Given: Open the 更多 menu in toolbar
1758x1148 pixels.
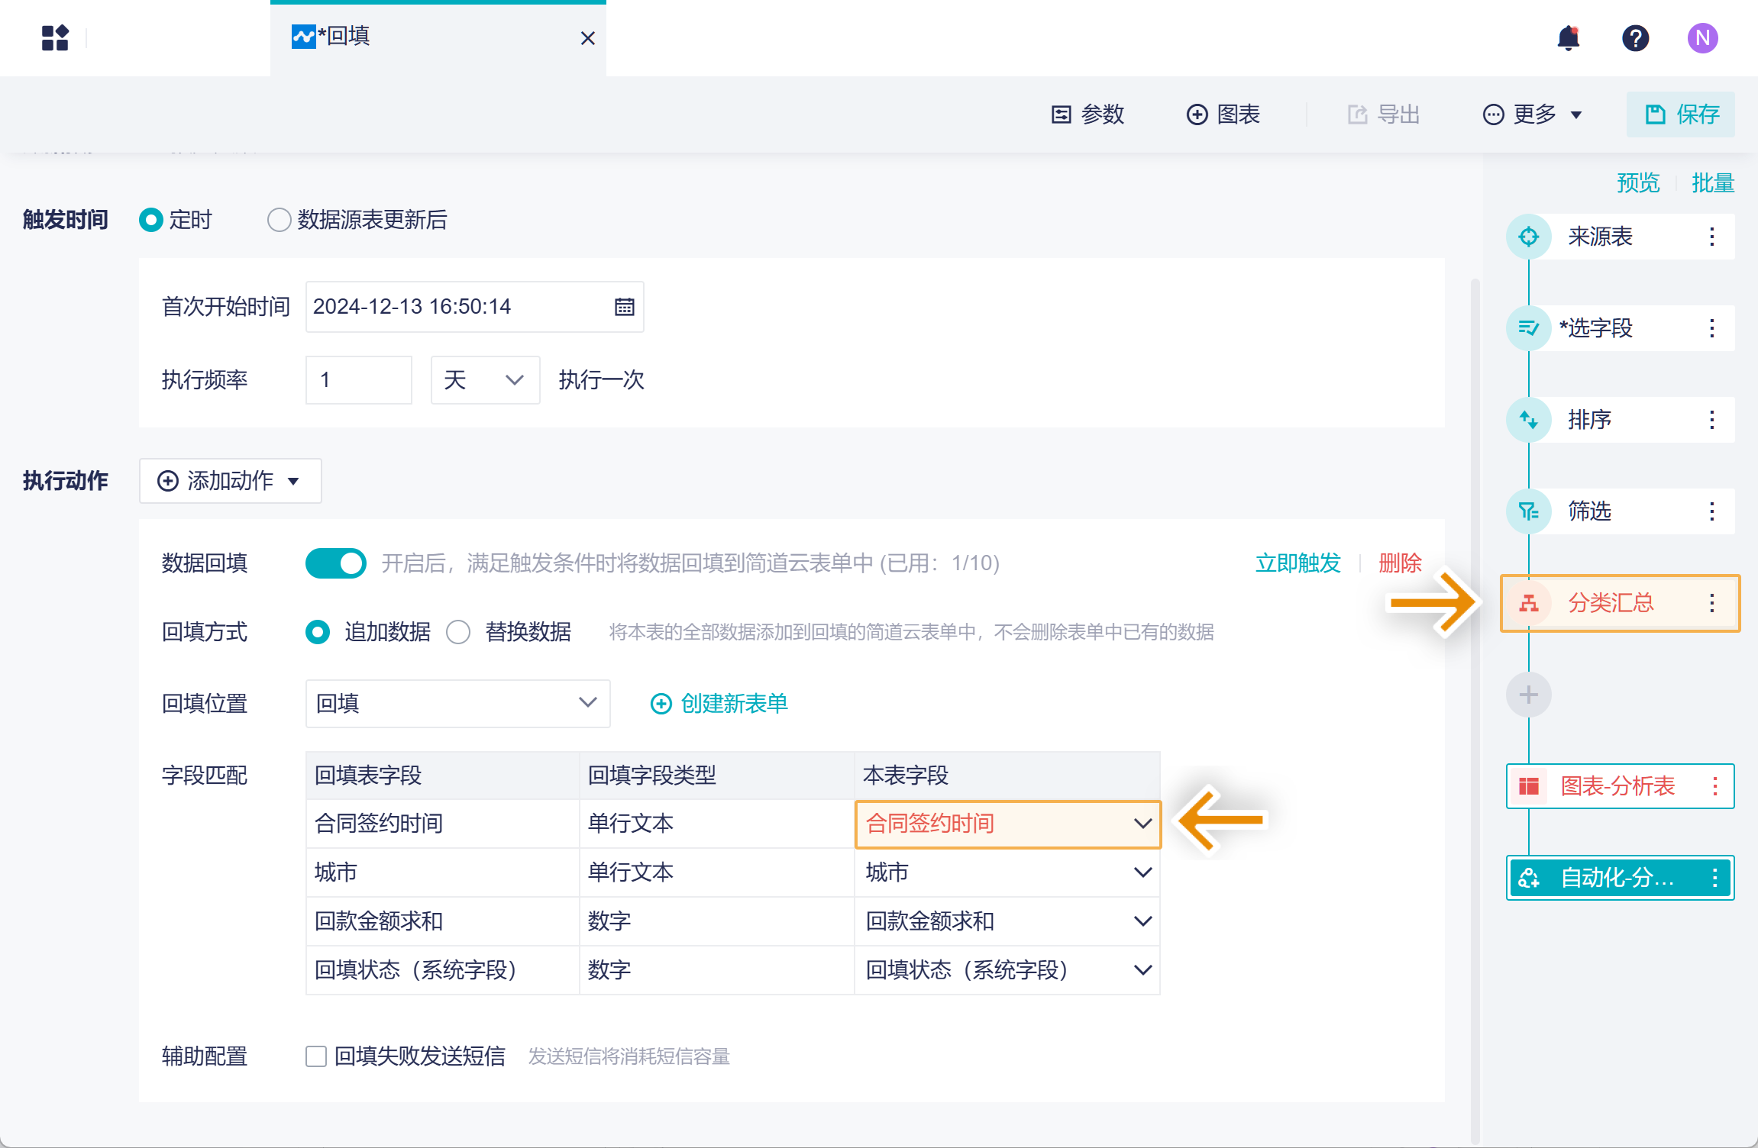Looking at the screenshot, I should [x=1532, y=114].
